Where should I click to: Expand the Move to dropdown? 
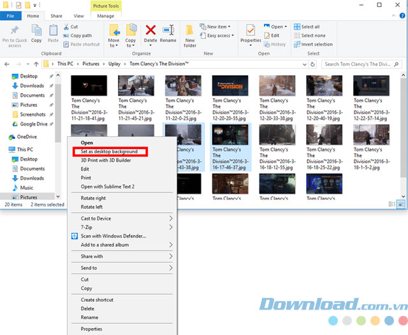[113, 45]
